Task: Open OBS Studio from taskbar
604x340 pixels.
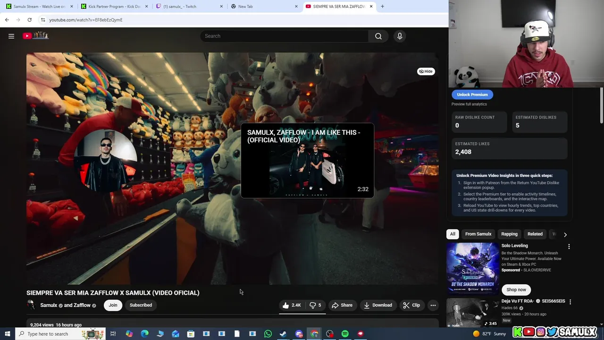Action: pyautogui.click(x=329, y=334)
